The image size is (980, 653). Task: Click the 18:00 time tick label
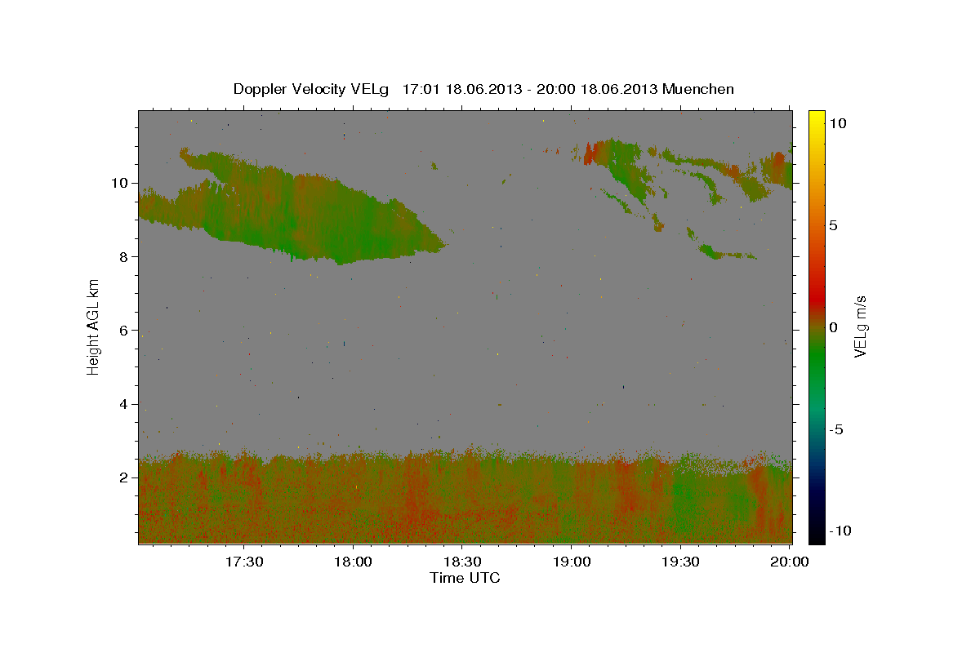tap(353, 562)
